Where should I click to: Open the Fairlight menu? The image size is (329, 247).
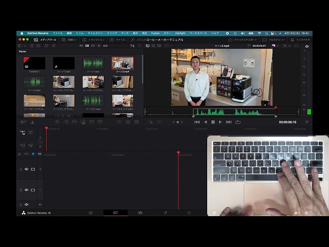[180, 33]
